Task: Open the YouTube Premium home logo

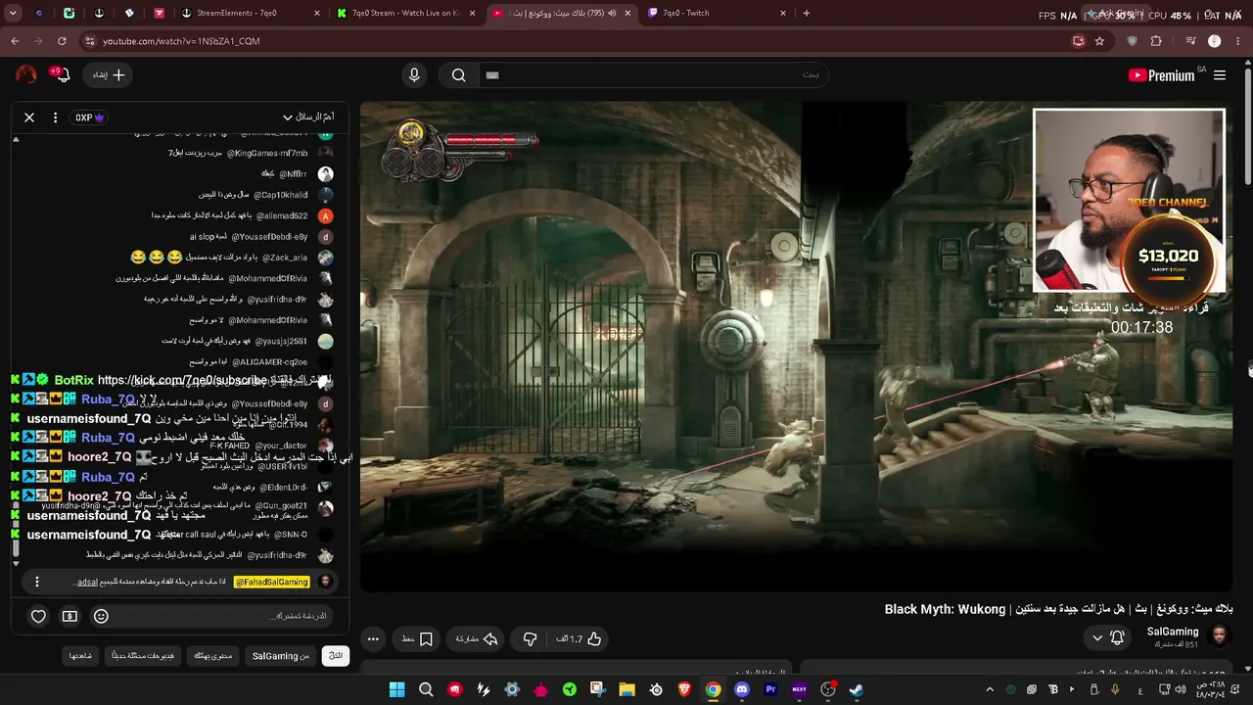Action: click(1162, 75)
